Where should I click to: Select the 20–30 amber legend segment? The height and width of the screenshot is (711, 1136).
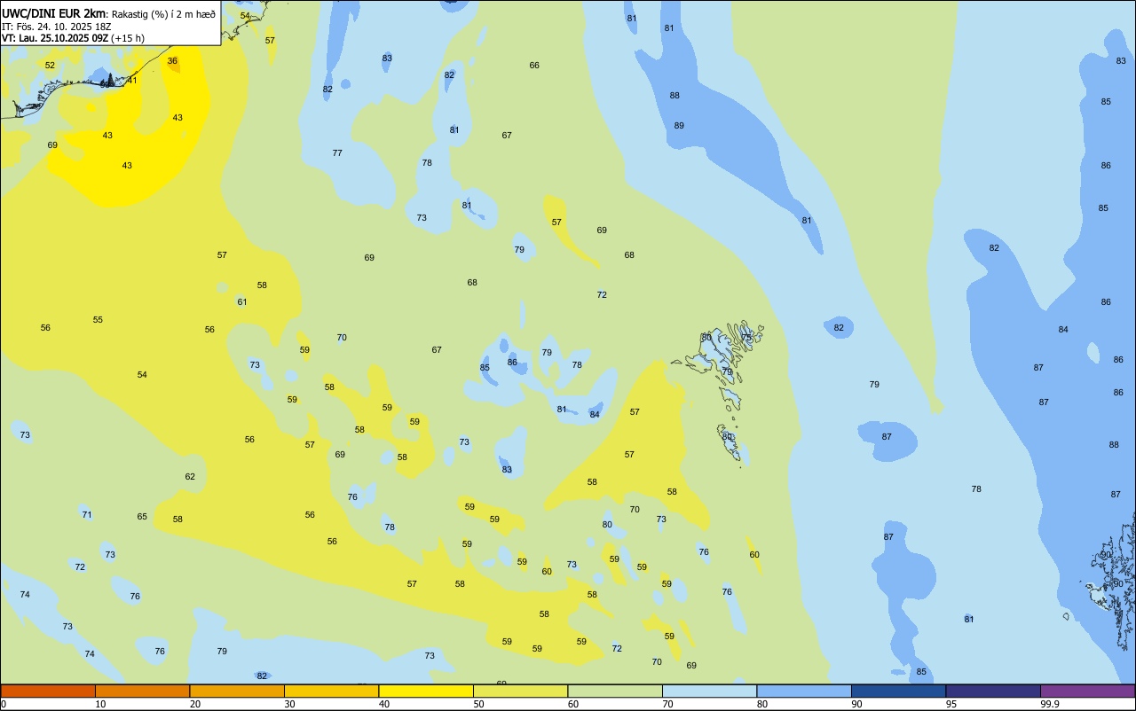(x=237, y=691)
